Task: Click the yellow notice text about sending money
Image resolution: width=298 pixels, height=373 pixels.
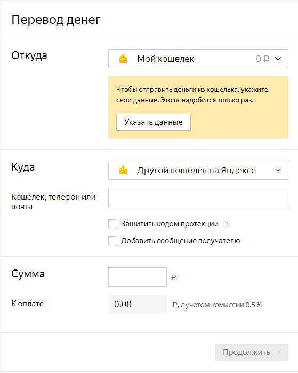Action: click(x=192, y=94)
